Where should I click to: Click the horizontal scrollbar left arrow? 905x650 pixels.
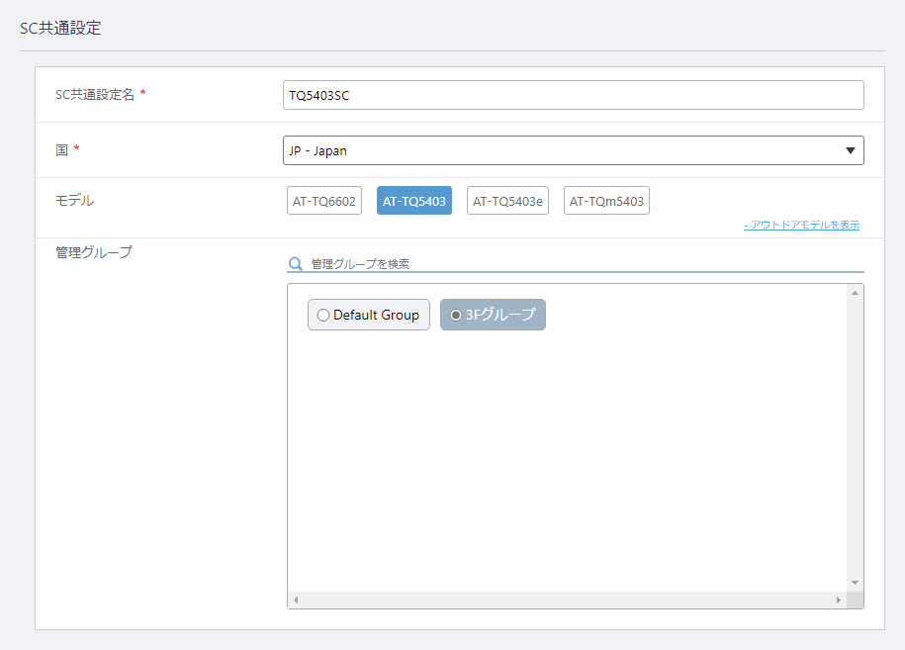pyautogui.click(x=296, y=600)
